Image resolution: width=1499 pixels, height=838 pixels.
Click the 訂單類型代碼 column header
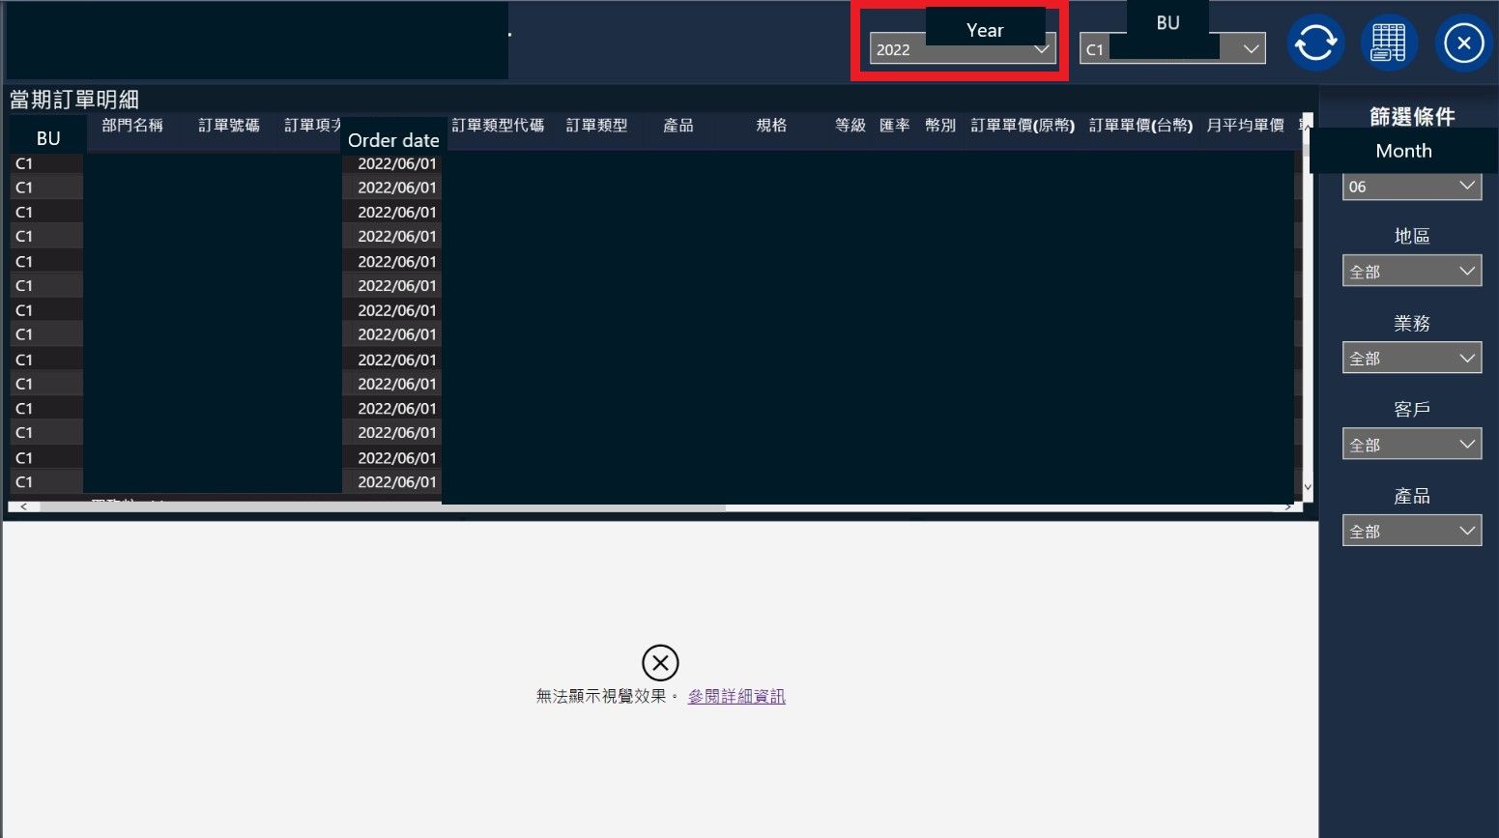click(498, 126)
